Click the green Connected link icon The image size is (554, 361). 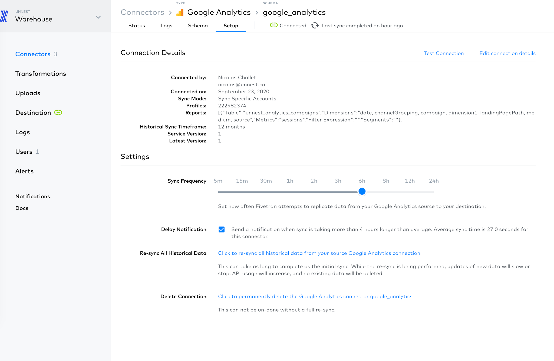[274, 25]
